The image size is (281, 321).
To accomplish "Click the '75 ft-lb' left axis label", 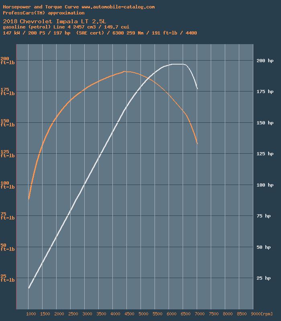I will point(8,216).
